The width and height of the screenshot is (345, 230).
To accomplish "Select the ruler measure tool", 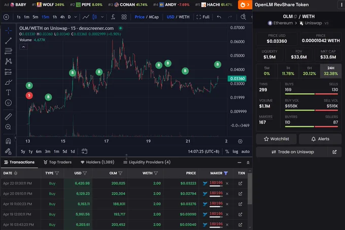I will click(8, 116).
